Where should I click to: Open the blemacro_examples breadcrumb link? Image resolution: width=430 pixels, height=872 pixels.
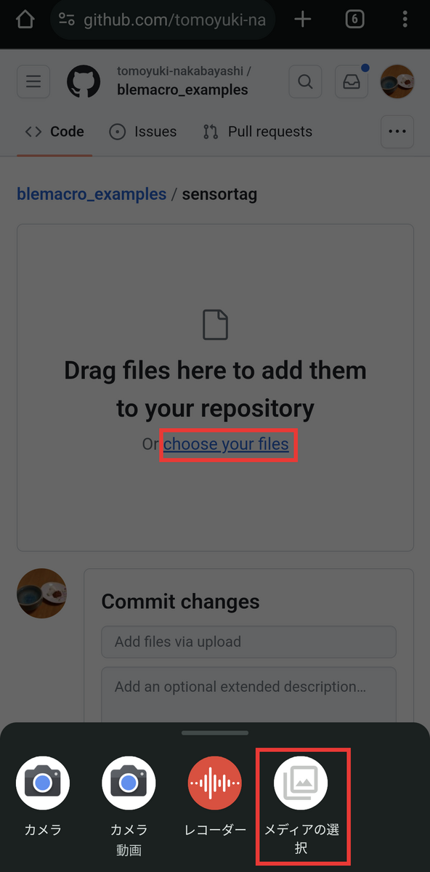click(92, 194)
